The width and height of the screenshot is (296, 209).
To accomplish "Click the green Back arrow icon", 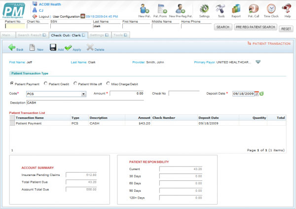I will coord(12,47).
